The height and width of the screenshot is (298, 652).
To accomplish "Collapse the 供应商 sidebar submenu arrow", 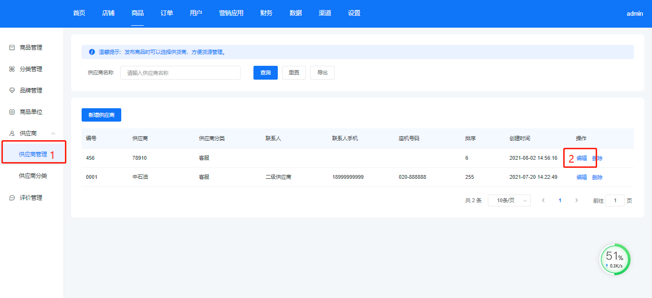I will (x=53, y=134).
